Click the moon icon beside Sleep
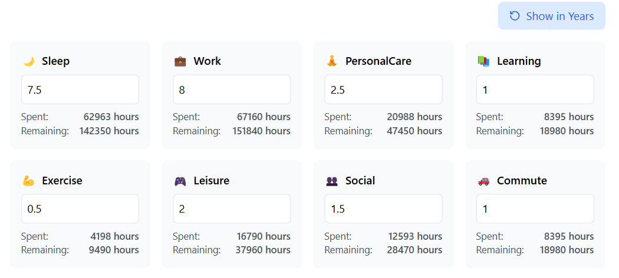The image size is (619, 278). (29, 61)
